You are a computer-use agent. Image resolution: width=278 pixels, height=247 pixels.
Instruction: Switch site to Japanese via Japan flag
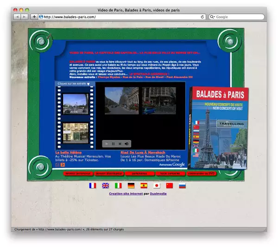(x=157, y=186)
